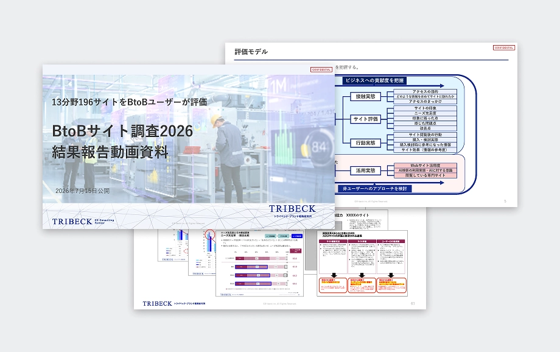Click page number 61 on bottom slide
Screen dimensions: 560x352
(x=413, y=303)
